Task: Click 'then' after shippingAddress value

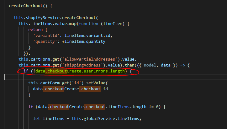Action: (129, 65)
